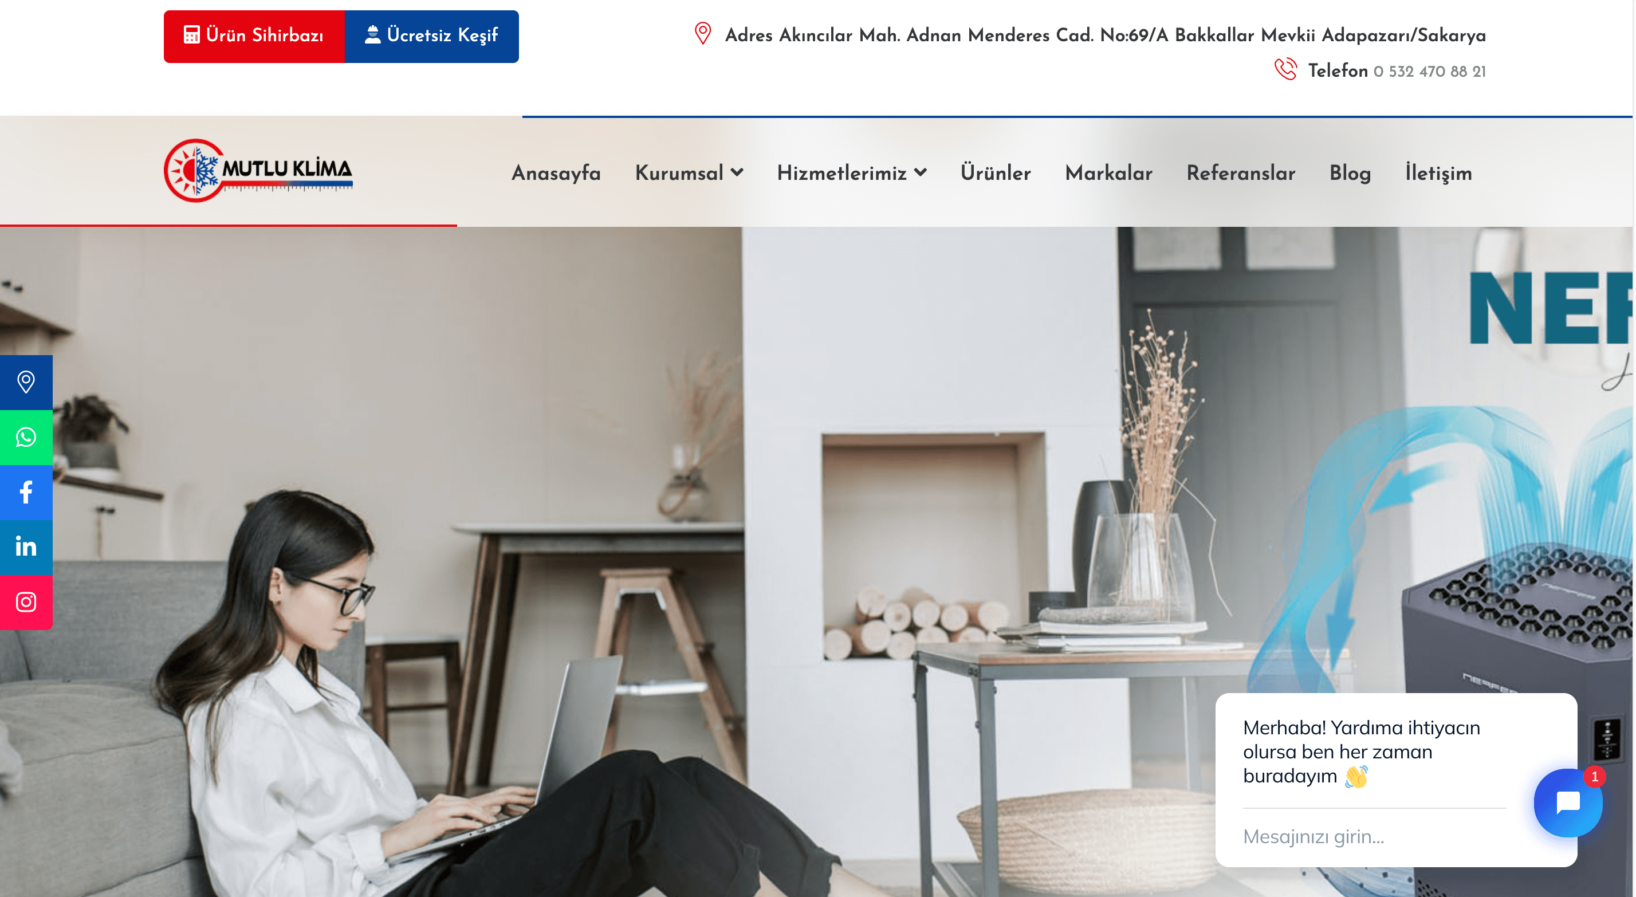This screenshot has height=897, width=1636.
Task: Click the Mutlu Klima logo
Action: [258, 170]
